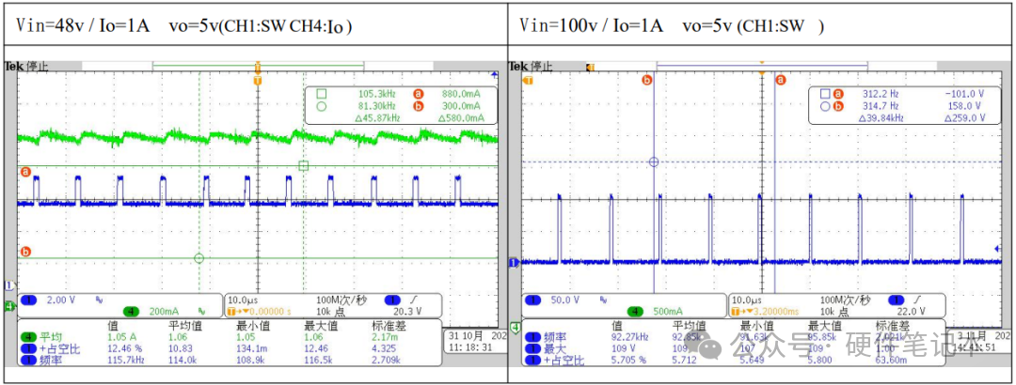This screenshot has height=385, width=1016.
Task: Select CH1 badge beside 50.0 V
Action: pyautogui.click(x=532, y=300)
